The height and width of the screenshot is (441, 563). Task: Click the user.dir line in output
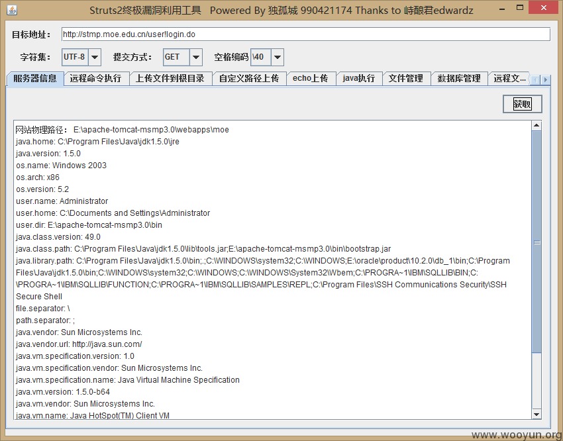point(89,225)
